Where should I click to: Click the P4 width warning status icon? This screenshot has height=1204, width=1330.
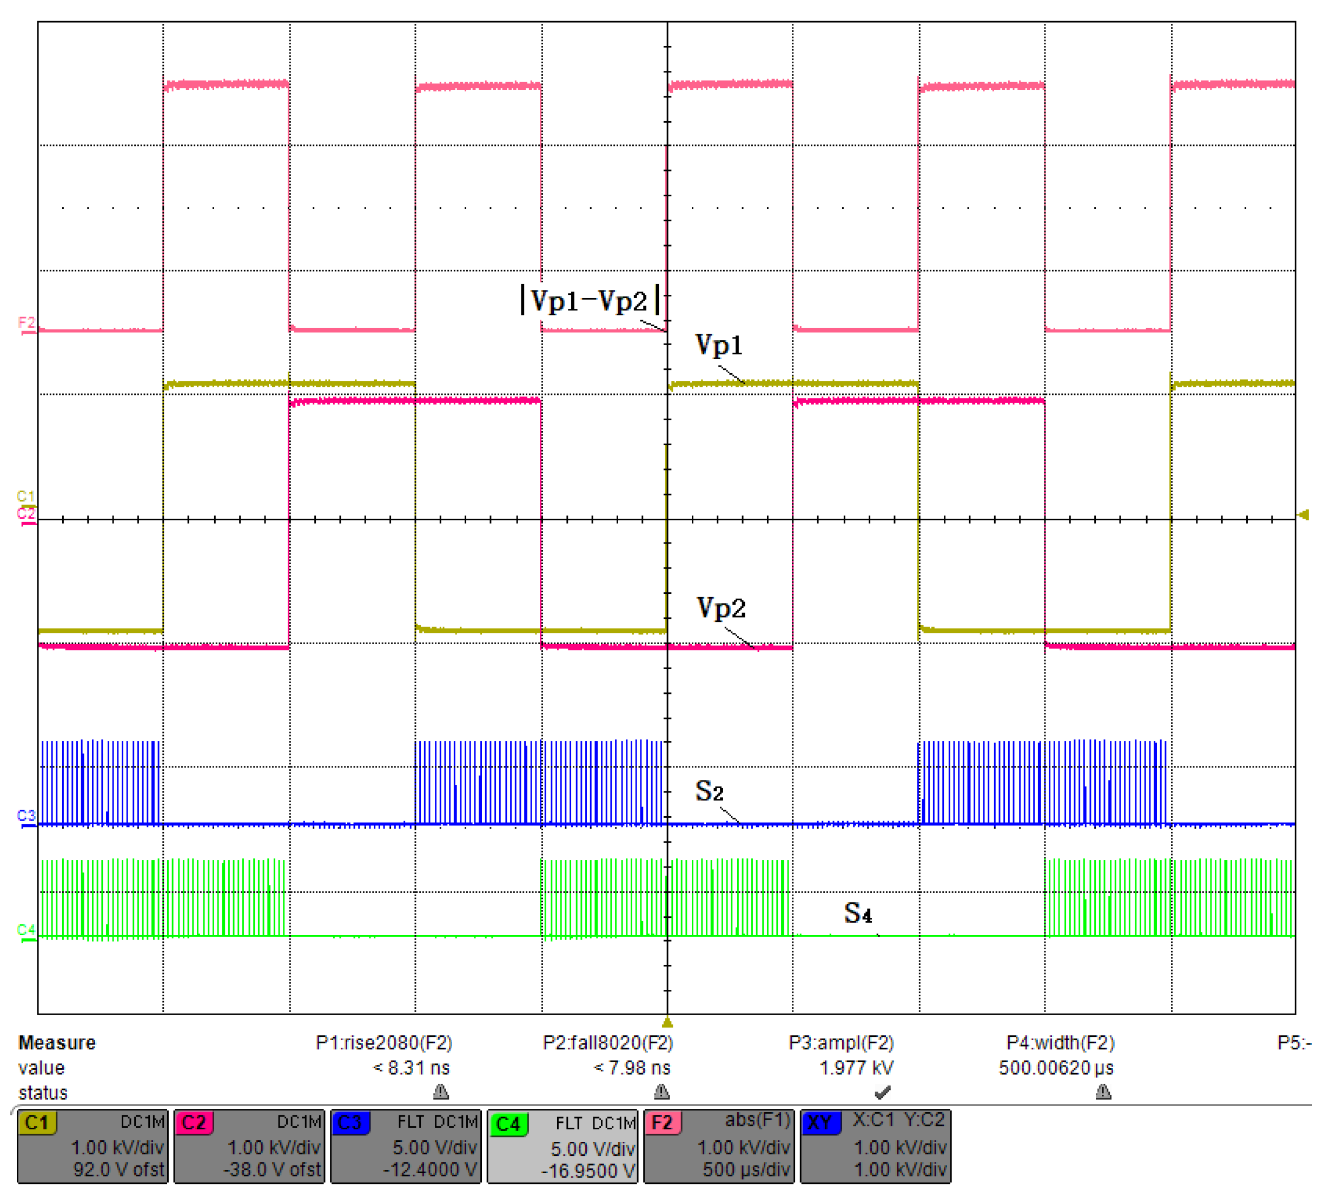click(1103, 1092)
